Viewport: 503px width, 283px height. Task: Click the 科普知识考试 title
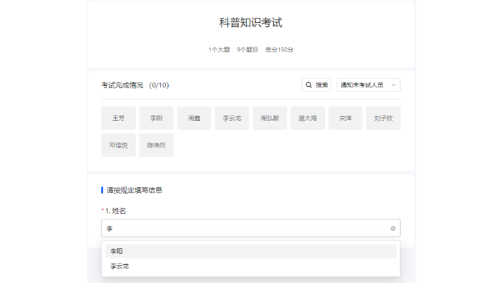(x=250, y=23)
